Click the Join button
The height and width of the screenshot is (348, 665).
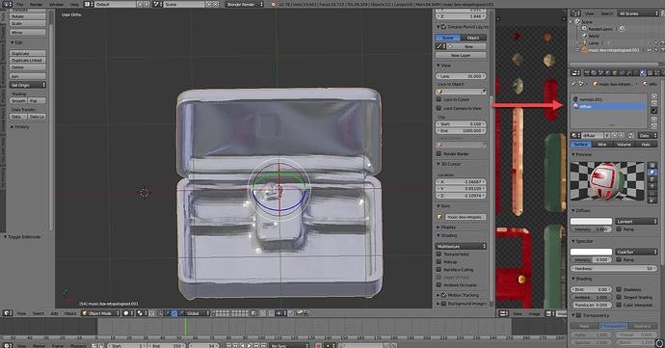click(x=28, y=76)
